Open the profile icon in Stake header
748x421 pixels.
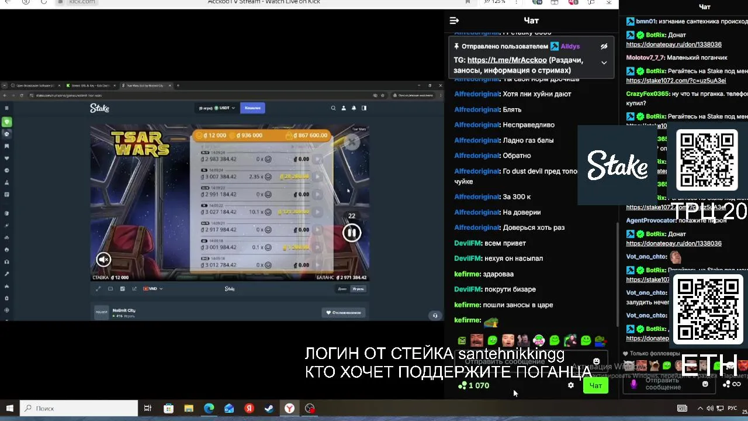click(344, 108)
